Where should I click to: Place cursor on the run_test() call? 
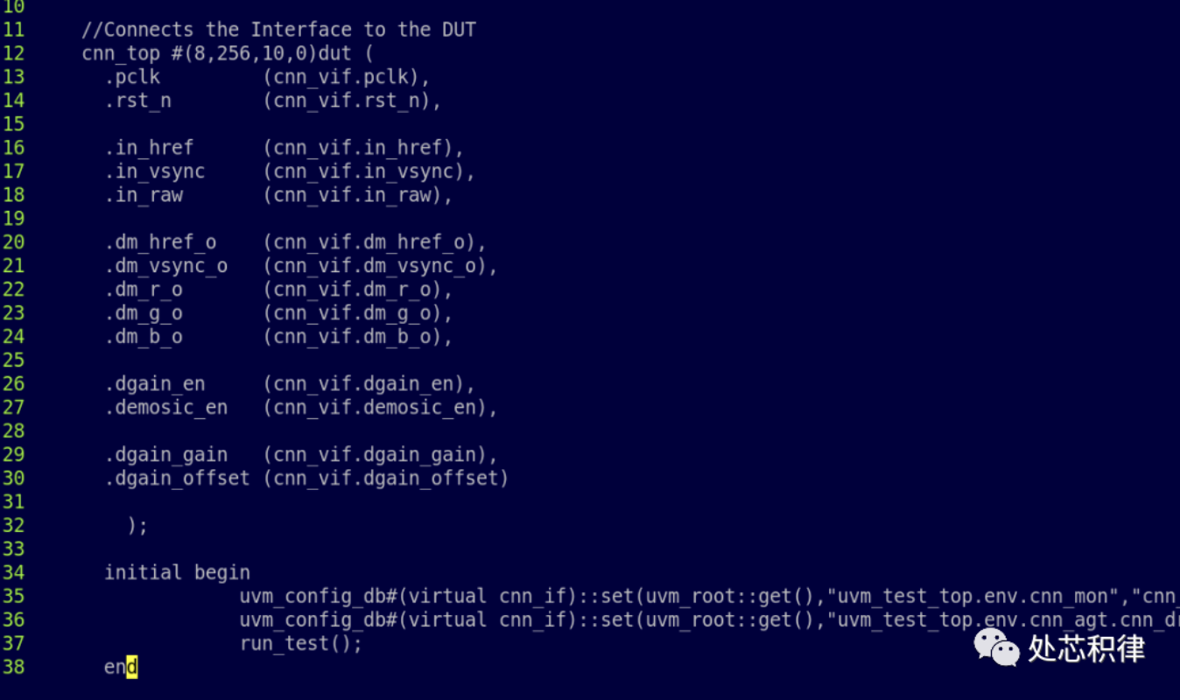click(300, 644)
